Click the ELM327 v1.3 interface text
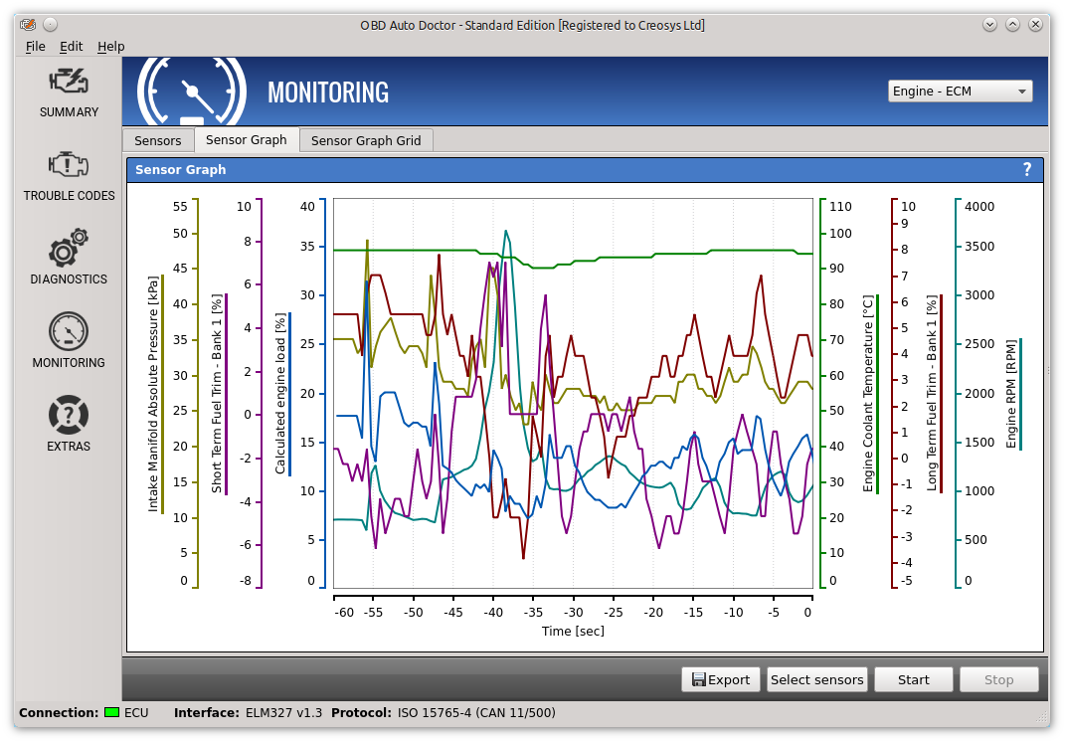Screen dimensions: 1066x743 [283, 713]
